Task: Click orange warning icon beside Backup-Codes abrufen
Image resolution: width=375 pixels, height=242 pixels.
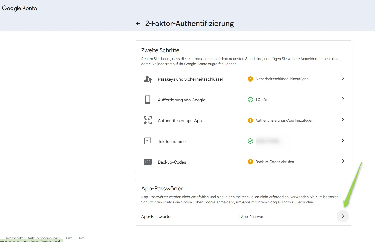Action: 250,162
